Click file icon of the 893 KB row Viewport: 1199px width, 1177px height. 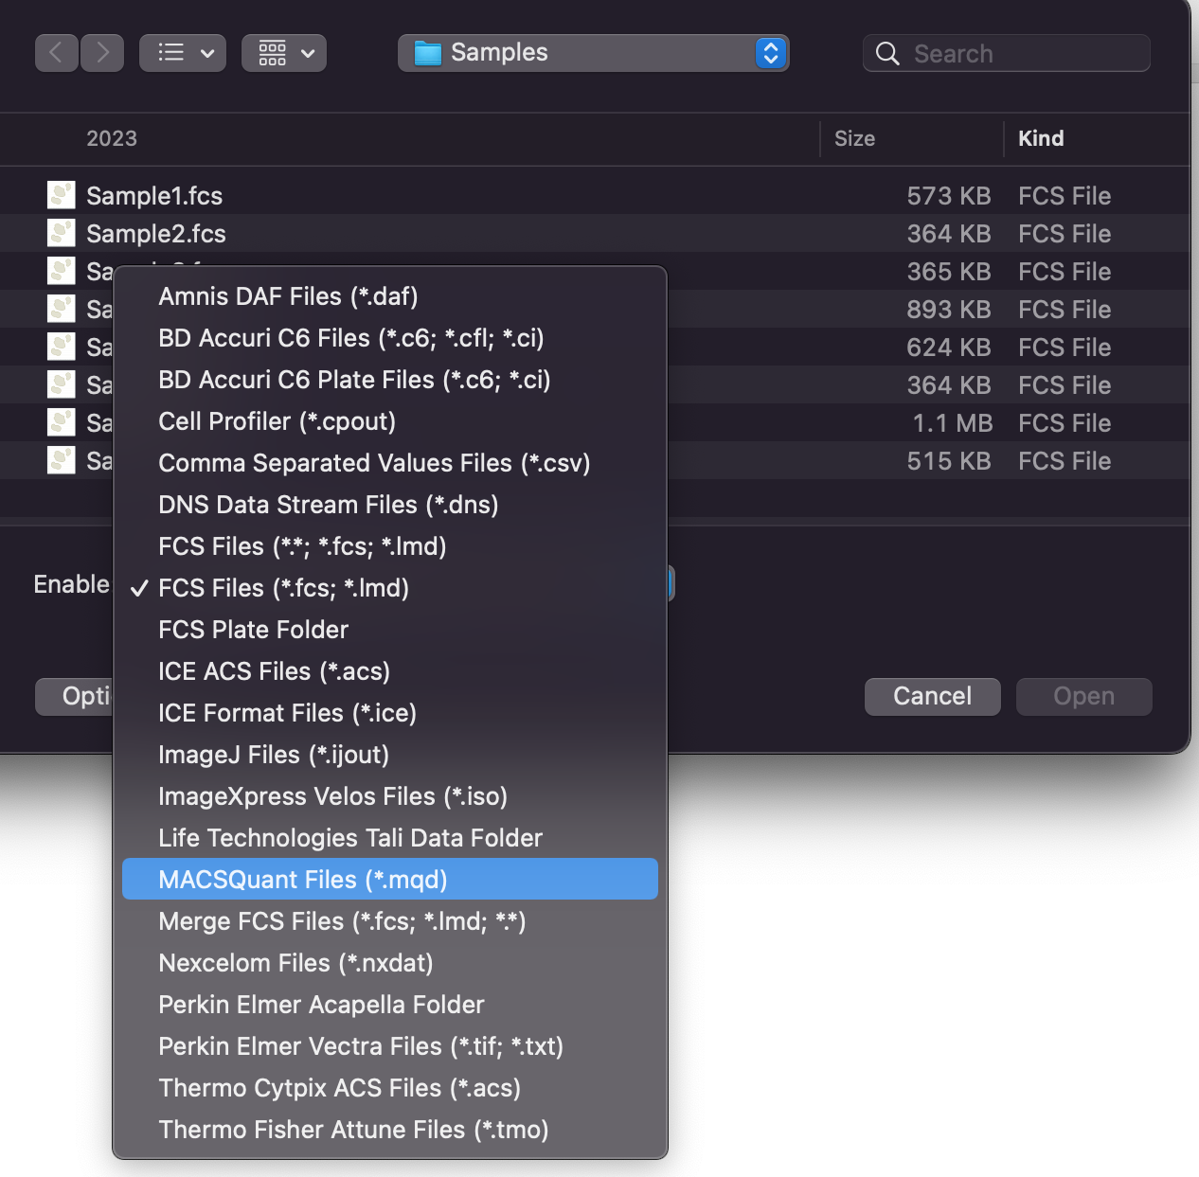62,309
